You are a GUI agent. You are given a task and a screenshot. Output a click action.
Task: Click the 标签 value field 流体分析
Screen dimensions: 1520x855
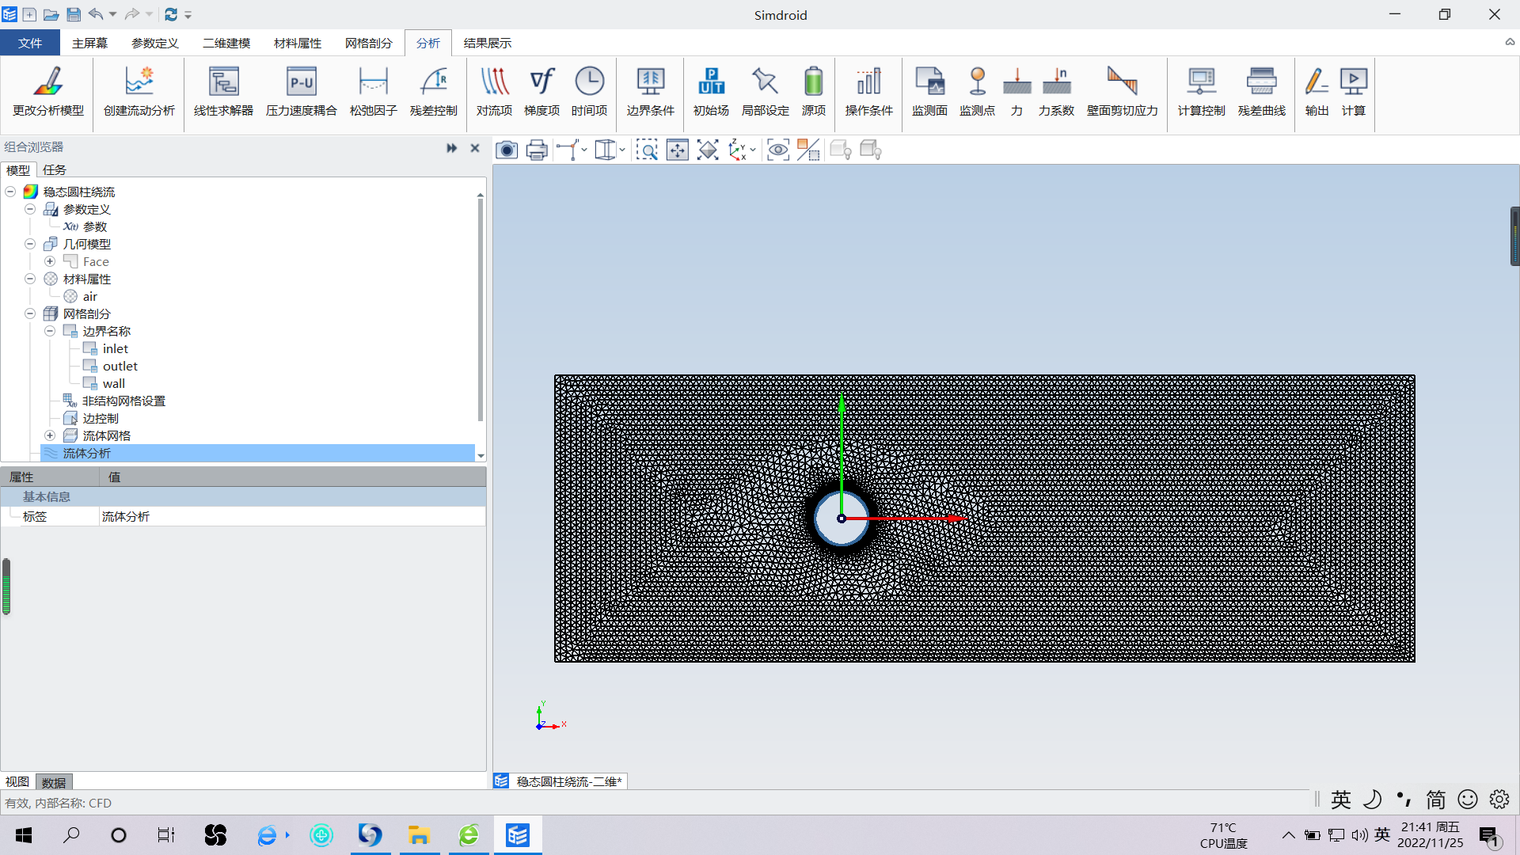point(292,516)
